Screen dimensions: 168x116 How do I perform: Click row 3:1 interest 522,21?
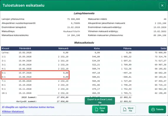tap(96, 65)
